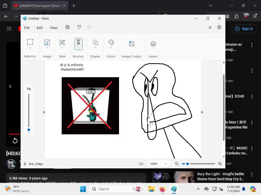Expand the Shapes dropdown chevron

pyautogui.click(x=95, y=47)
